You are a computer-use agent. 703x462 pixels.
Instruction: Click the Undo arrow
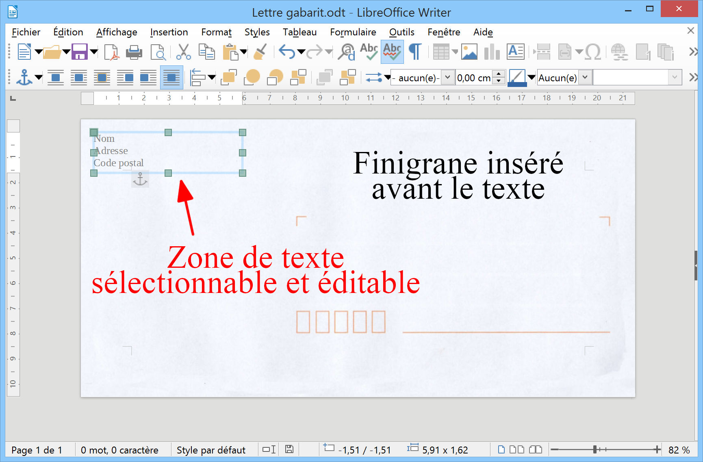(x=287, y=52)
